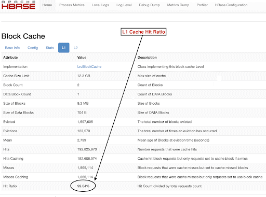
Task: Select the Hits Caching attribute
Action: click(13, 159)
